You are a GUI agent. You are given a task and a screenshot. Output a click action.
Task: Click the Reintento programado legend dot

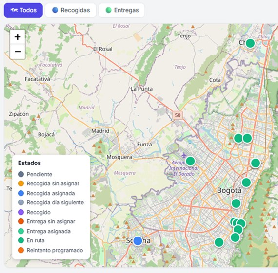(x=21, y=250)
